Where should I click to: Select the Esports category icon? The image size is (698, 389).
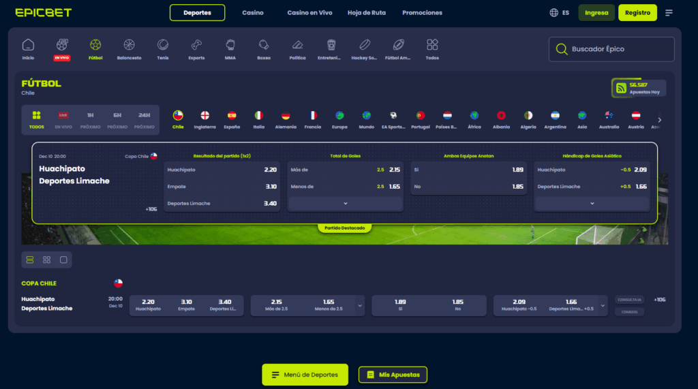[x=196, y=50]
